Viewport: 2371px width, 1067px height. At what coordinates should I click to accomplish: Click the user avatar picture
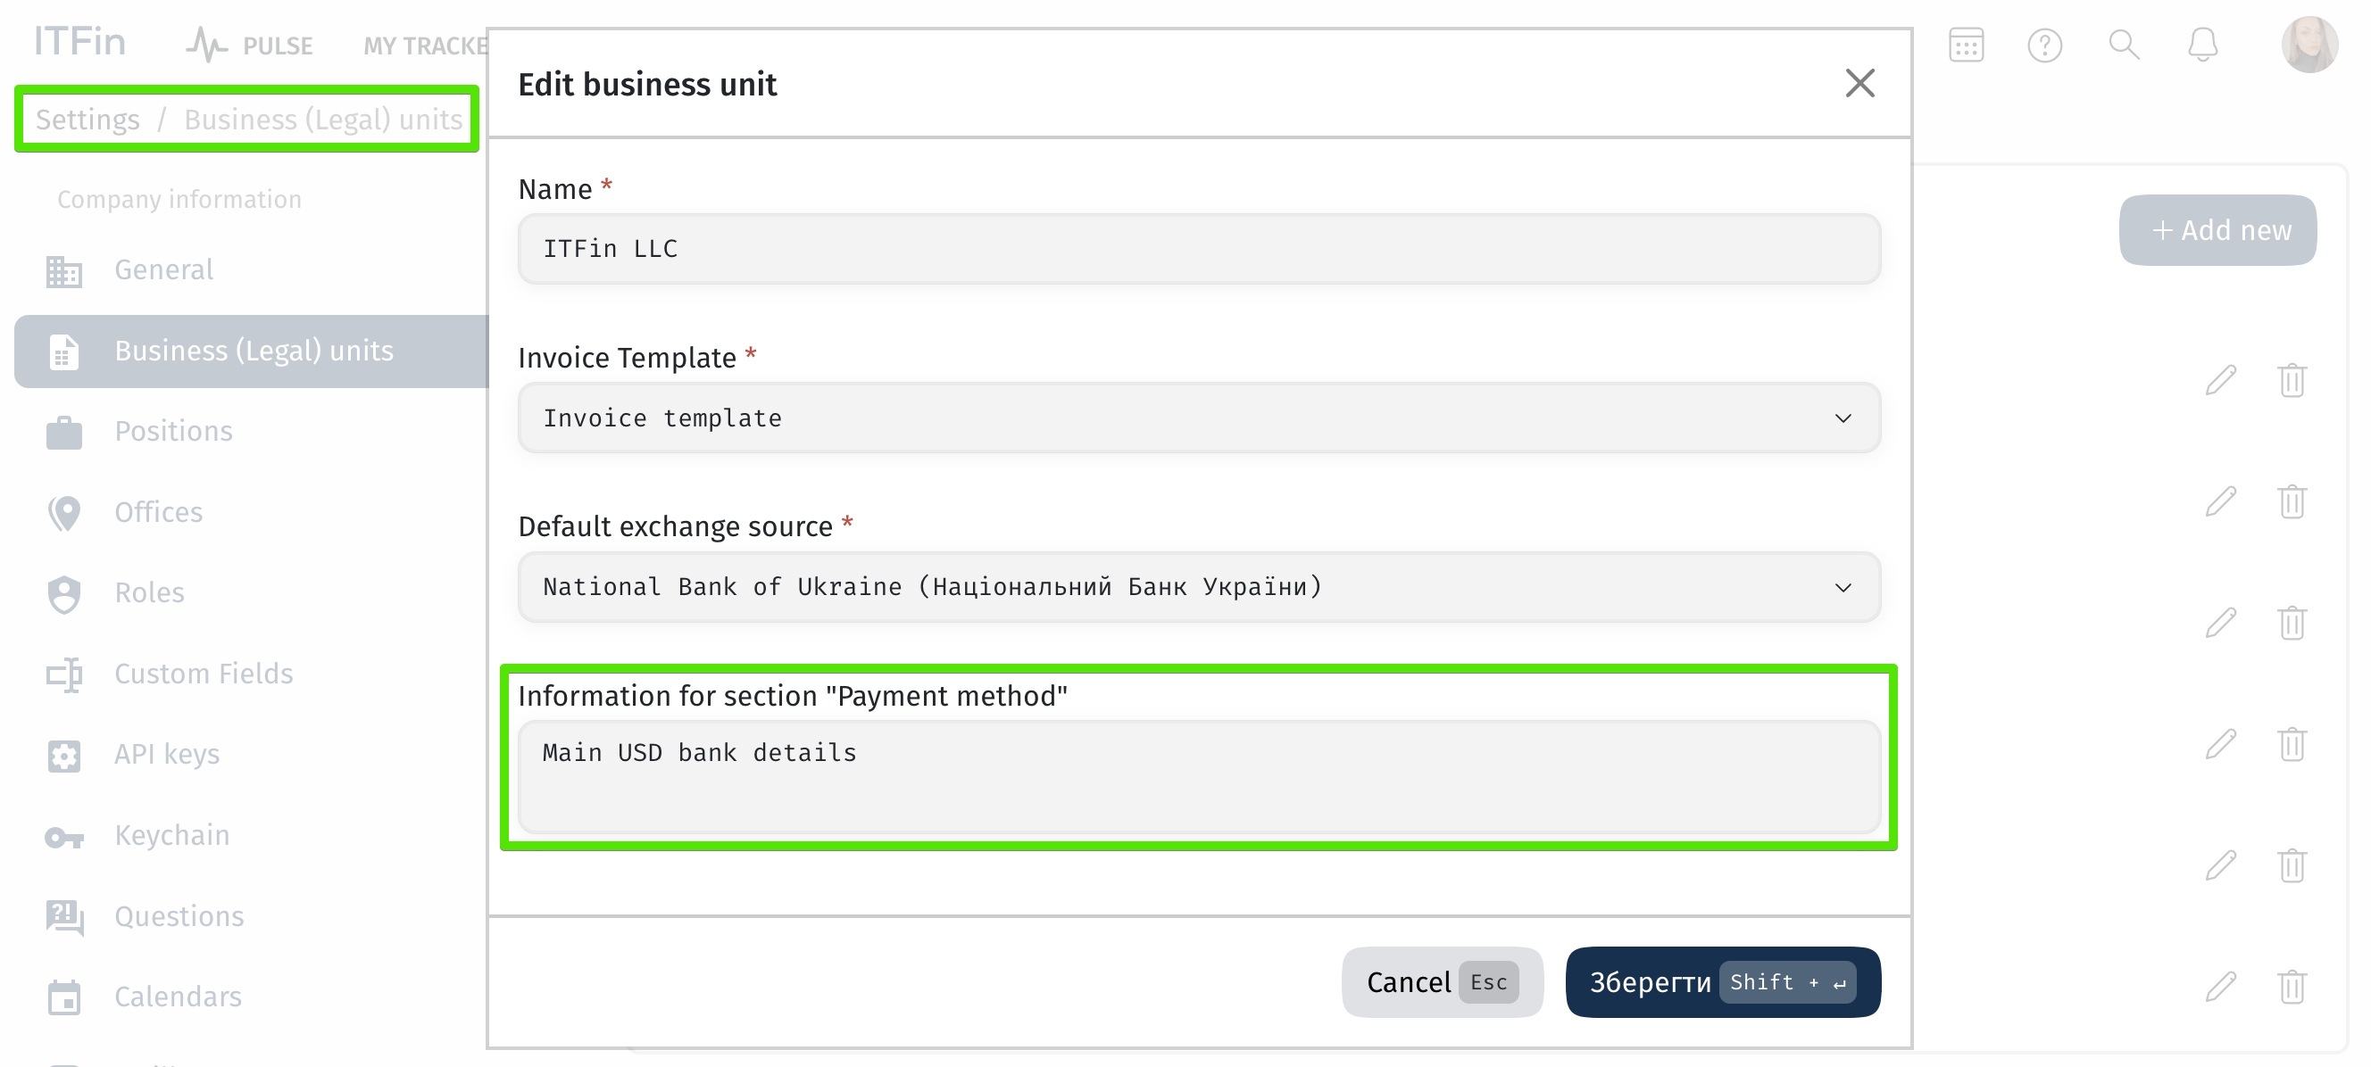pos(2309,45)
